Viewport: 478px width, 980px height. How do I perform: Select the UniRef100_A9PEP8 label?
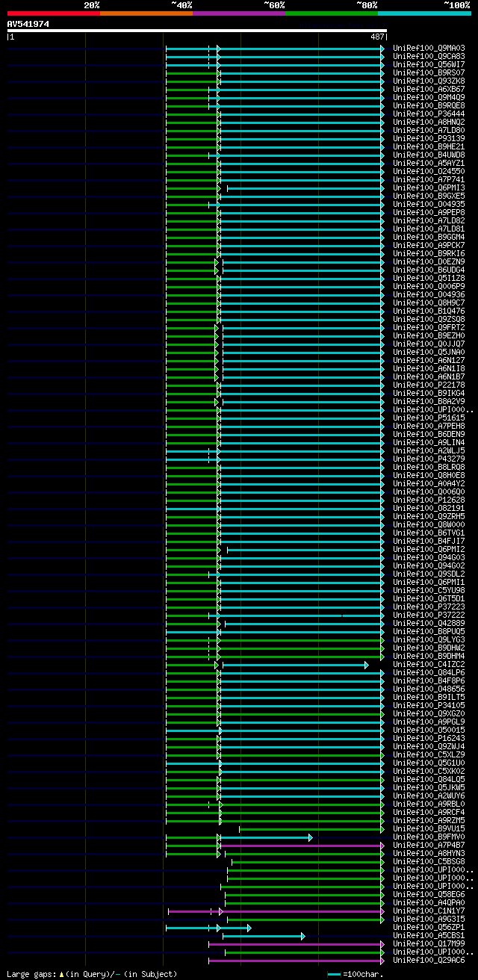click(x=429, y=212)
